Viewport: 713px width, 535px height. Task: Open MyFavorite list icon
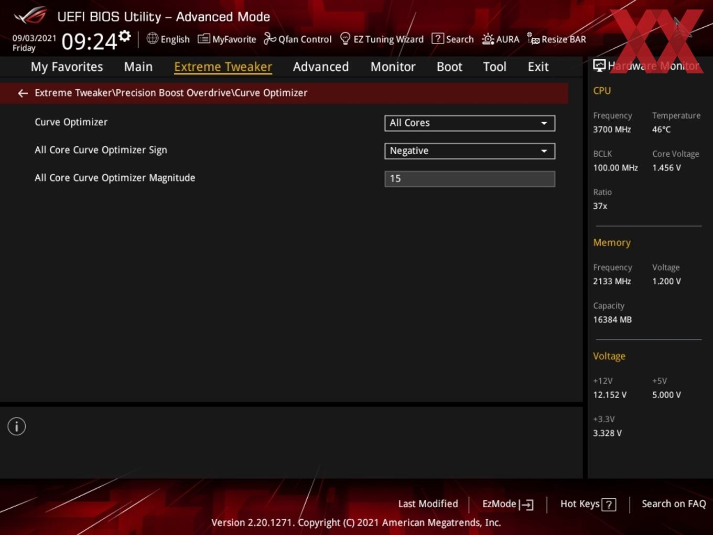pyautogui.click(x=203, y=39)
